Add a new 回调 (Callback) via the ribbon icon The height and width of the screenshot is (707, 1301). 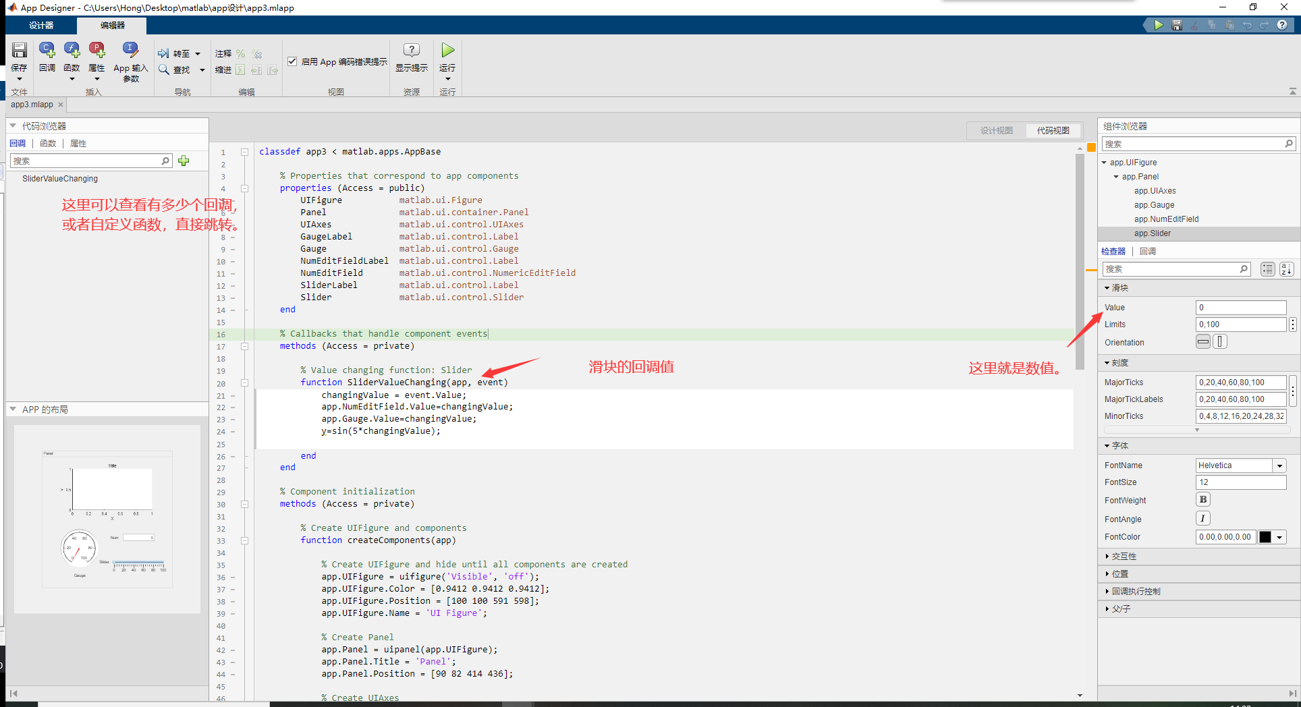(x=47, y=51)
